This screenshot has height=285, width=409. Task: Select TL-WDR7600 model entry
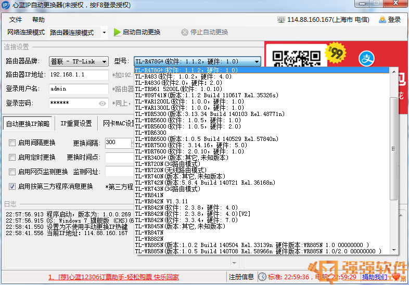(x=262, y=151)
